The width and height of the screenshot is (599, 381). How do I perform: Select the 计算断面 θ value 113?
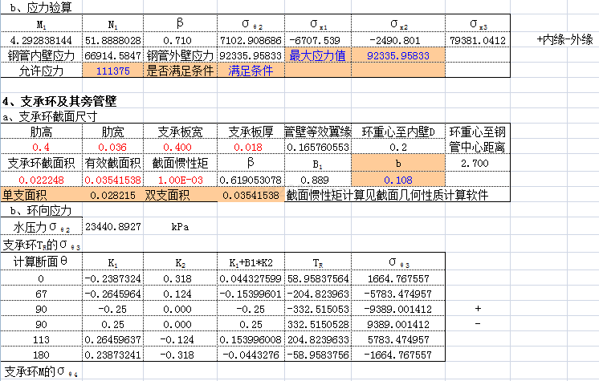pyautogui.click(x=39, y=339)
